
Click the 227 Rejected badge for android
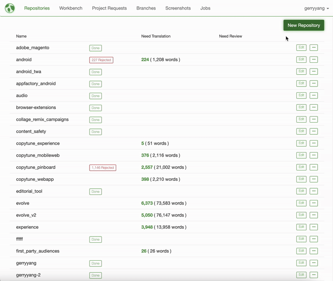[x=101, y=60]
